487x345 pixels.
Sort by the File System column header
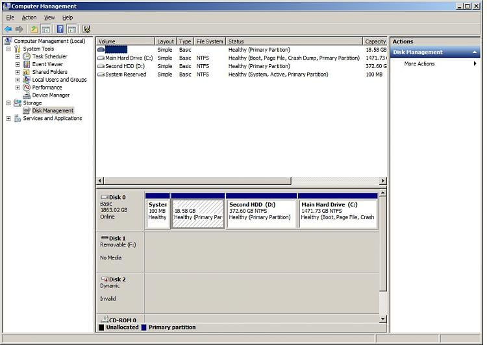coord(210,42)
